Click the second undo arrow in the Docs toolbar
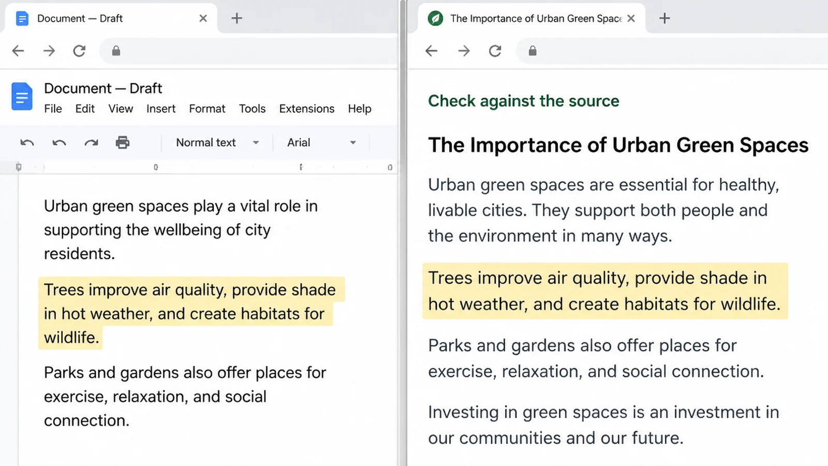This screenshot has width=828, height=466. click(x=59, y=142)
